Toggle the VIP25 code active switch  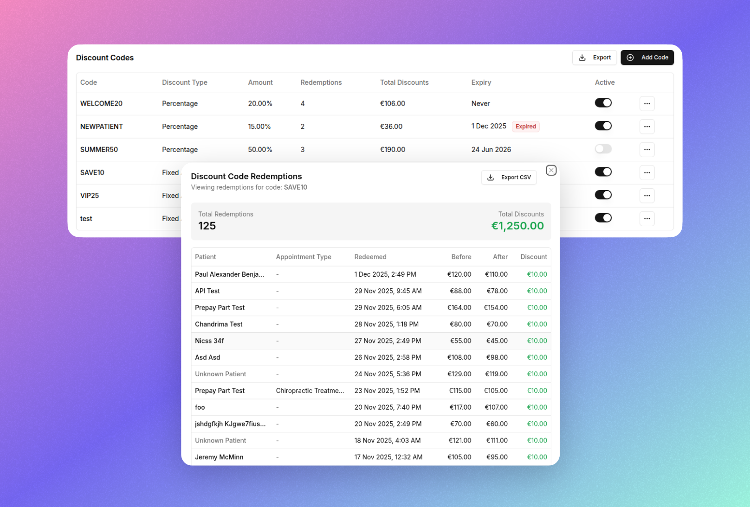pos(603,195)
